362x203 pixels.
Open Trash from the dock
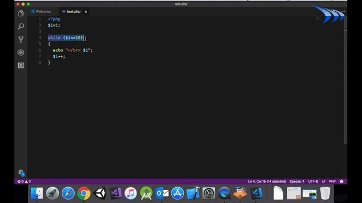pos(325,193)
